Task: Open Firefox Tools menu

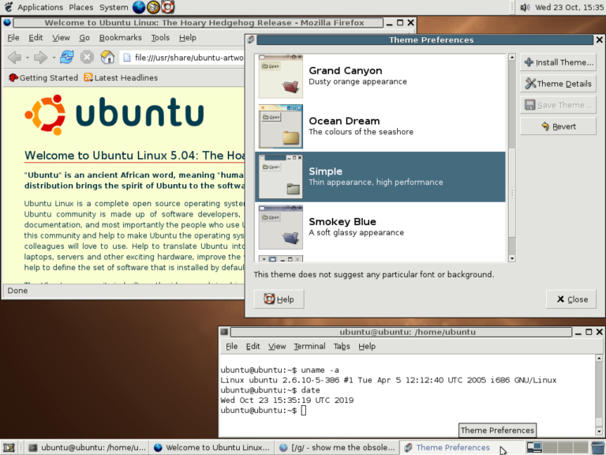Action: (160, 38)
